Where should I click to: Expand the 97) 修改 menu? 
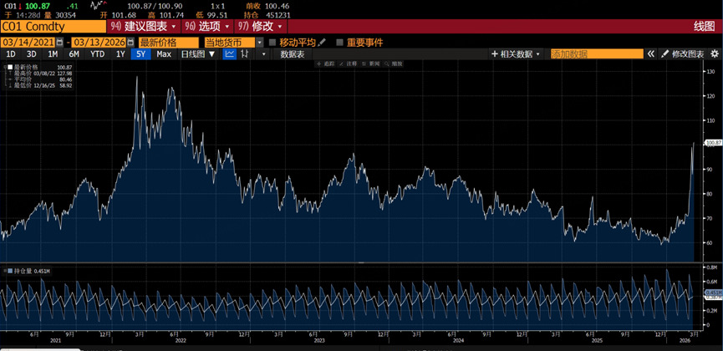coord(260,26)
